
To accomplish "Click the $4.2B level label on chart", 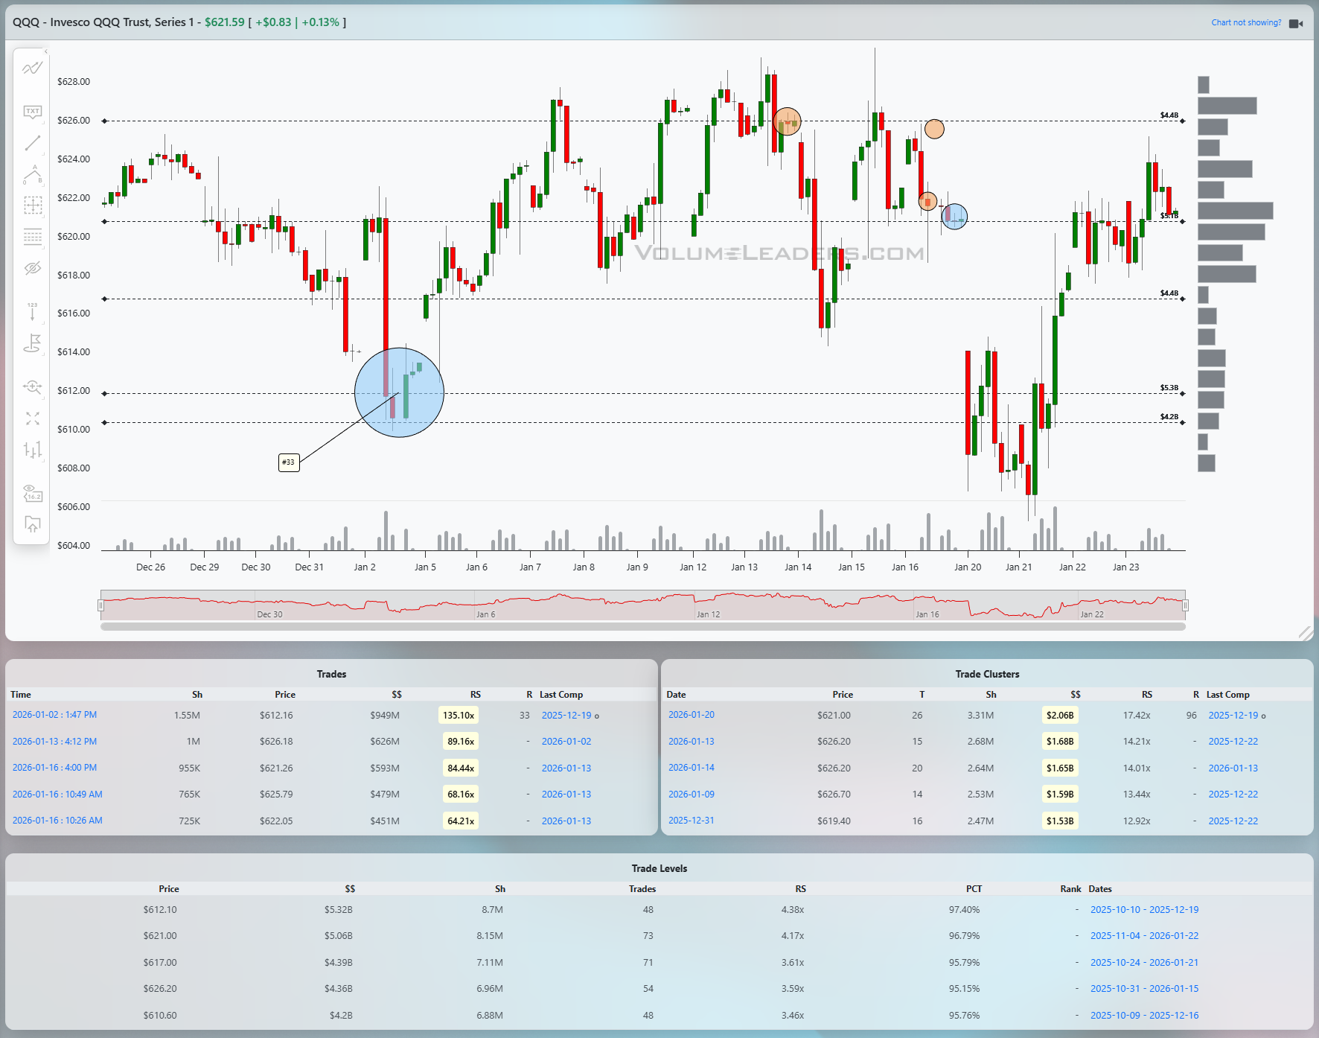I will tap(1169, 417).
